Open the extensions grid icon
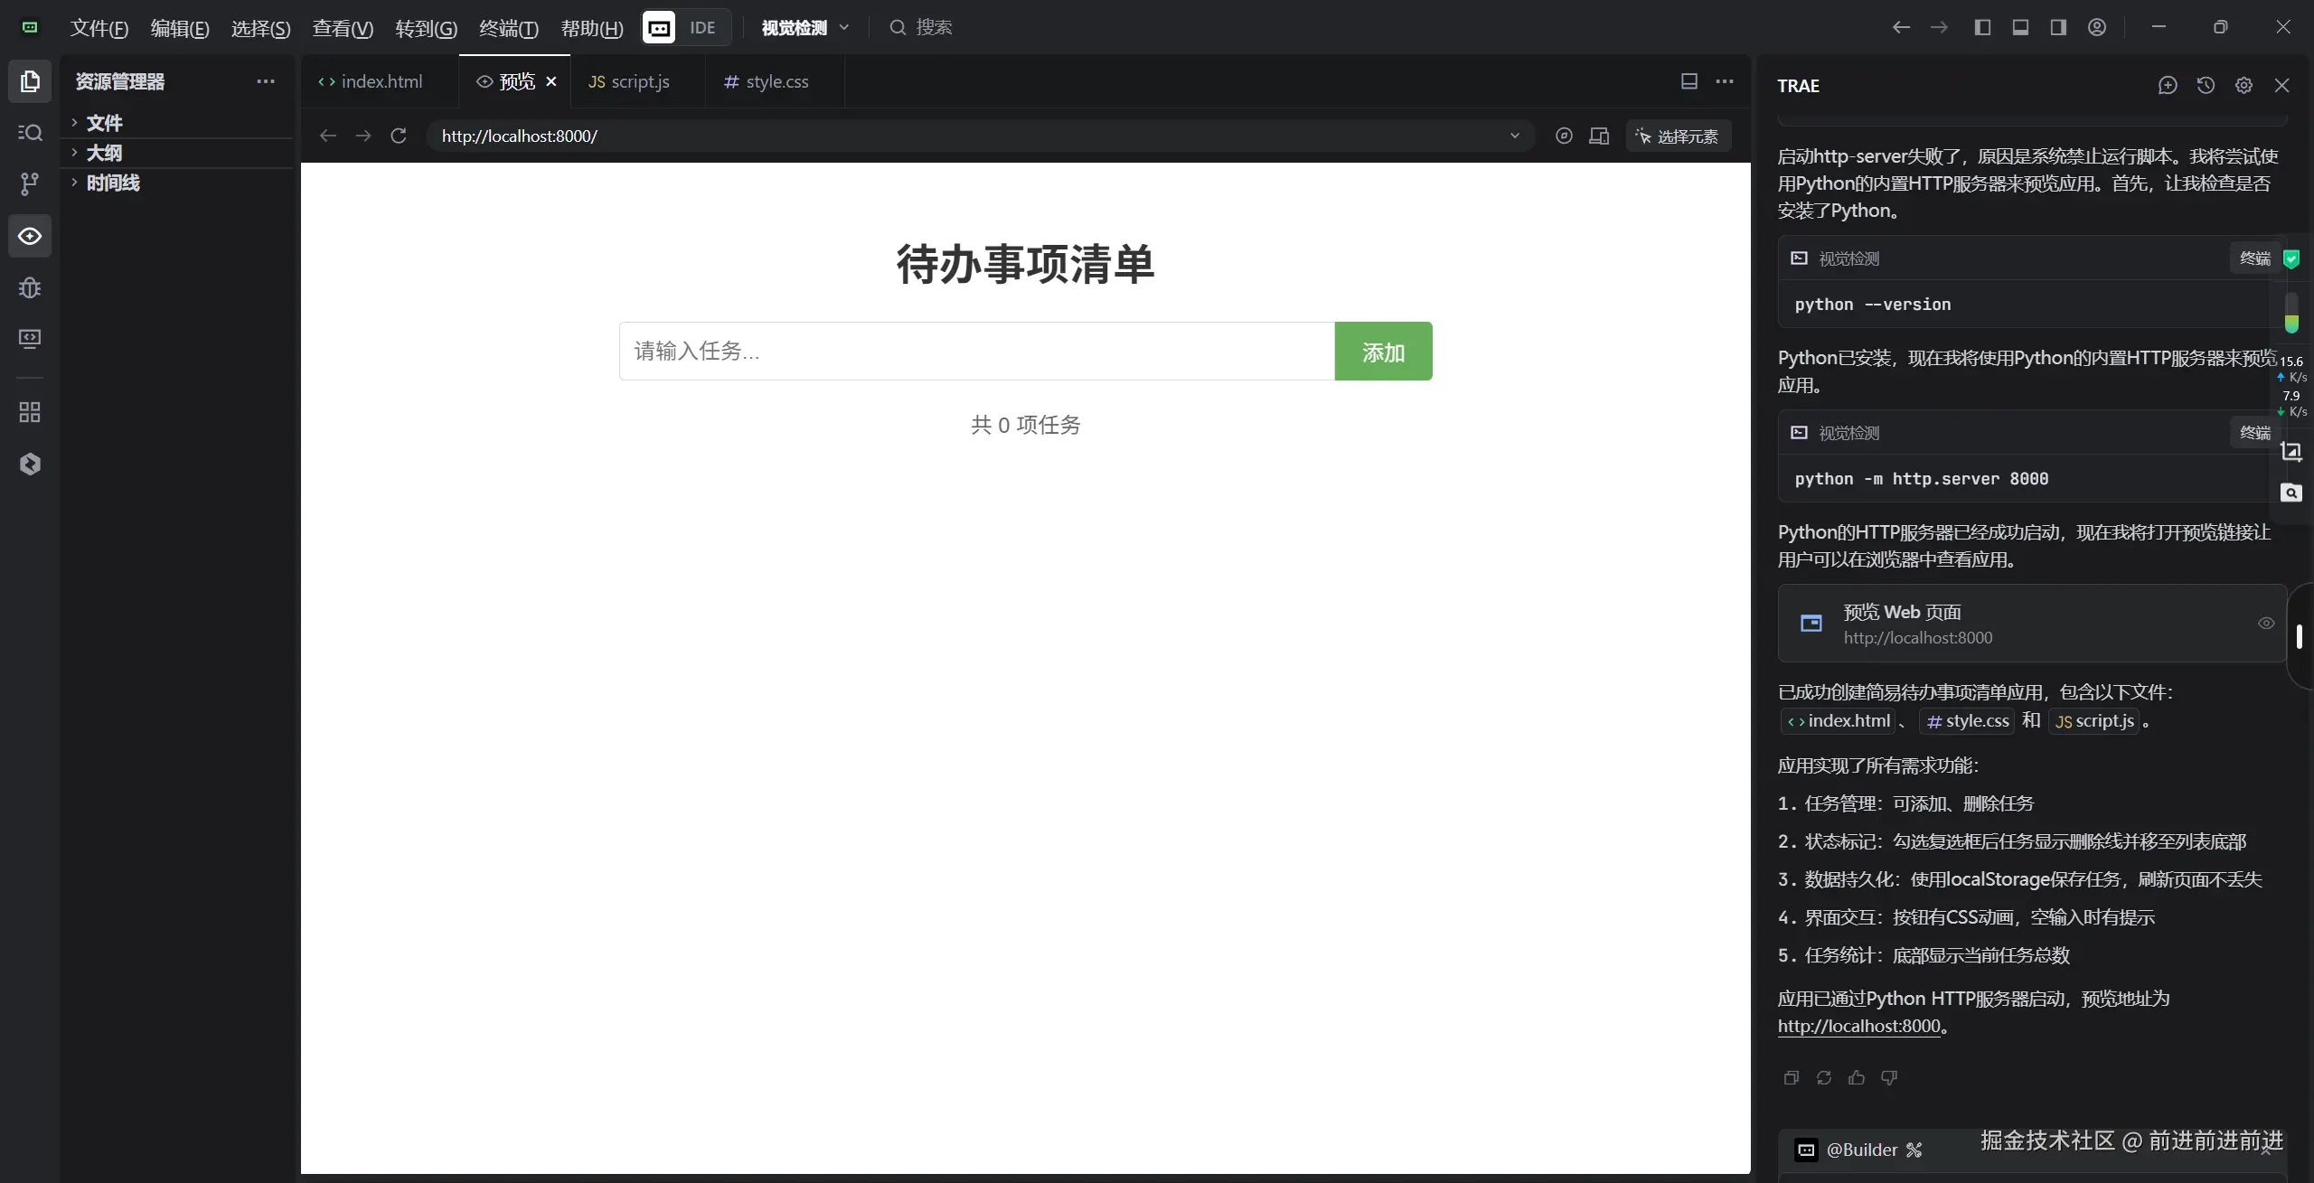Image resolution: width=2314 pixels, height=1183 pixels. click(x=29, y=412)
